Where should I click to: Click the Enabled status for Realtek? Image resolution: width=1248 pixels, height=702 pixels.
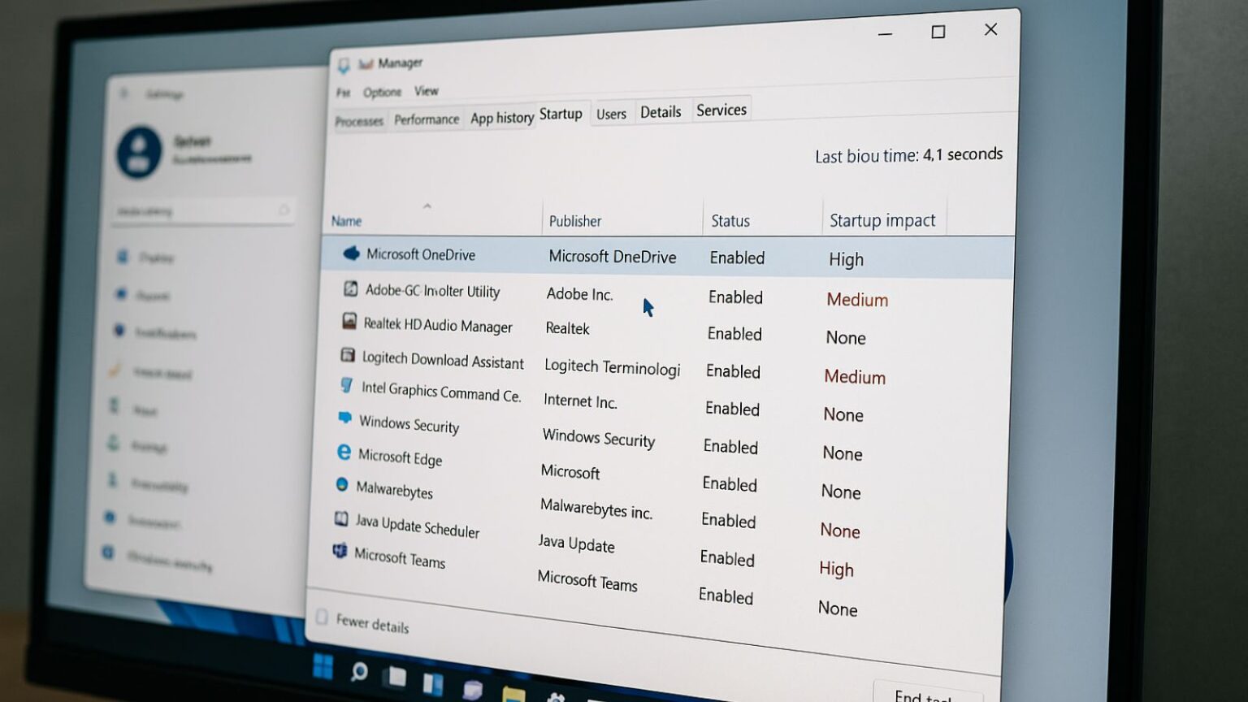(x=734, y=334)
